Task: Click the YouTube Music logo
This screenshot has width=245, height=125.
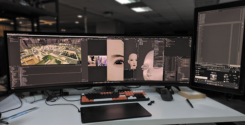Action: 199,68
